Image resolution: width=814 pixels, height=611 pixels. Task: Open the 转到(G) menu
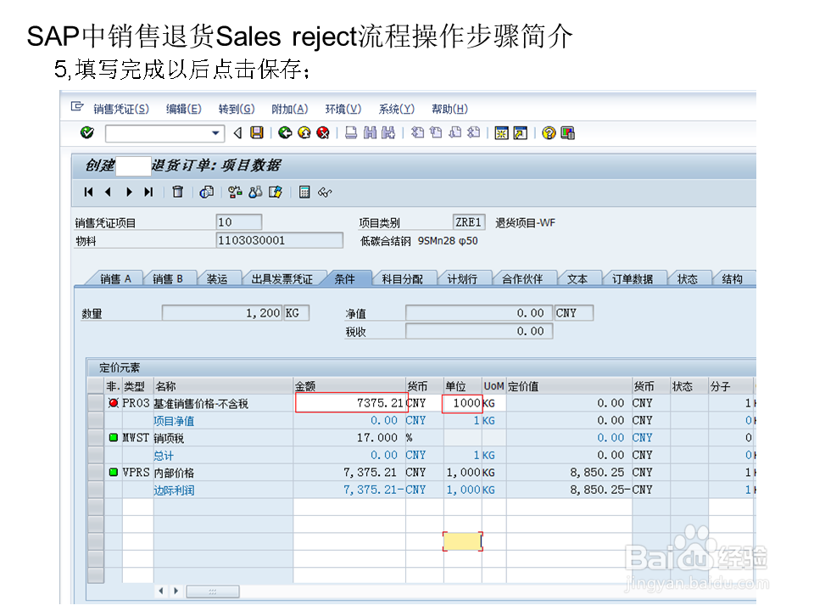237,109
